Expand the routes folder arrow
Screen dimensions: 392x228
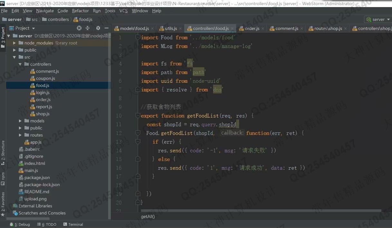pyautogui.click(x=20, y=135)
